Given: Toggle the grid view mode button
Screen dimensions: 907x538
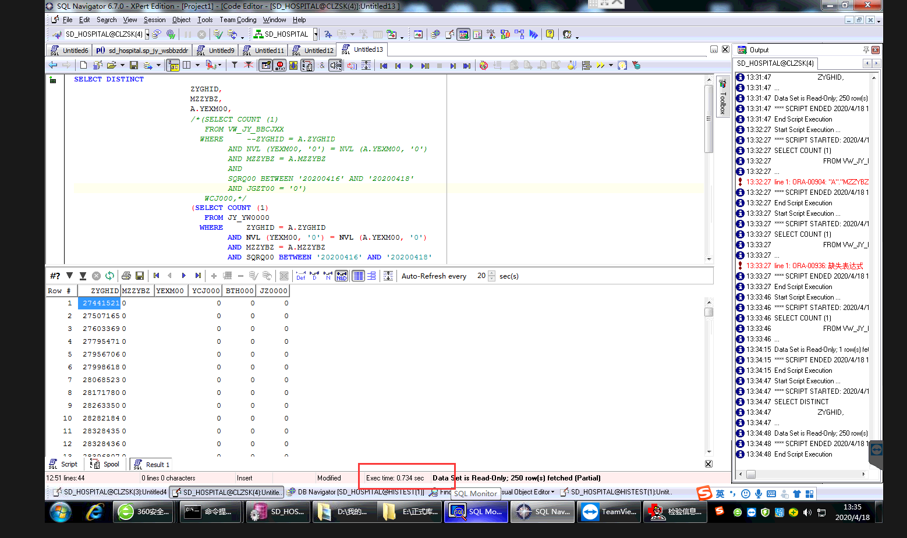Looking at the screenshot, I should pos(359,276).
